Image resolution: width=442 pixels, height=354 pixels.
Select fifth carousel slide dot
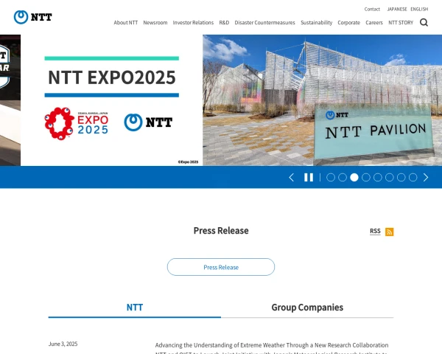click(378, 177)
